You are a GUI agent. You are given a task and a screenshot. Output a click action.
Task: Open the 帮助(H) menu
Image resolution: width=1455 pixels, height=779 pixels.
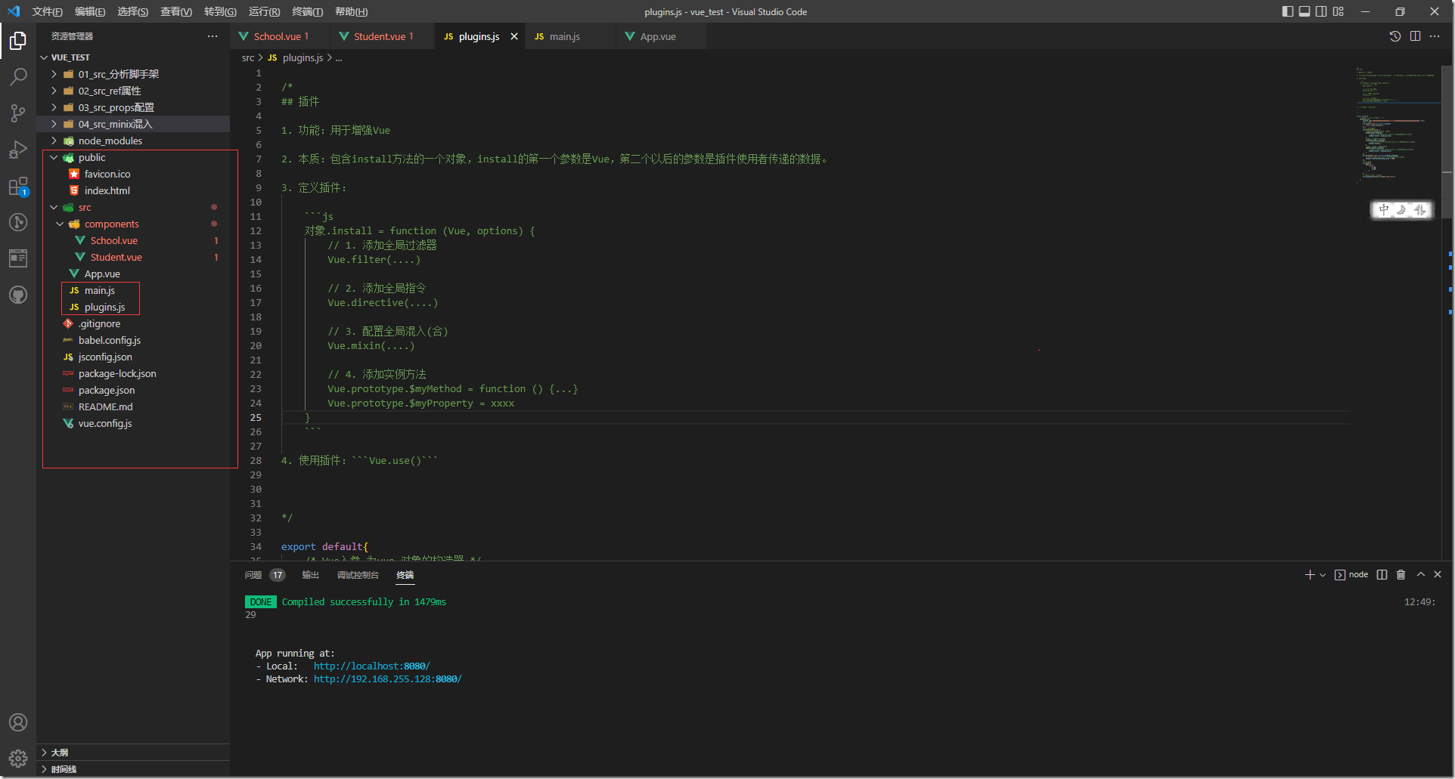351,11
